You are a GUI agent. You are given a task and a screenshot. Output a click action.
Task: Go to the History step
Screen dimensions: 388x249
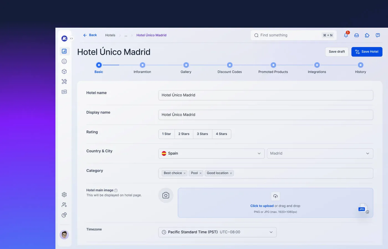pos(361,68)
